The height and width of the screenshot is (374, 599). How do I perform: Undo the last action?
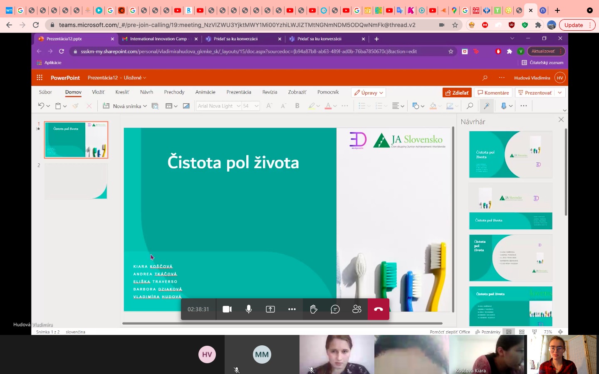[41, 106]
